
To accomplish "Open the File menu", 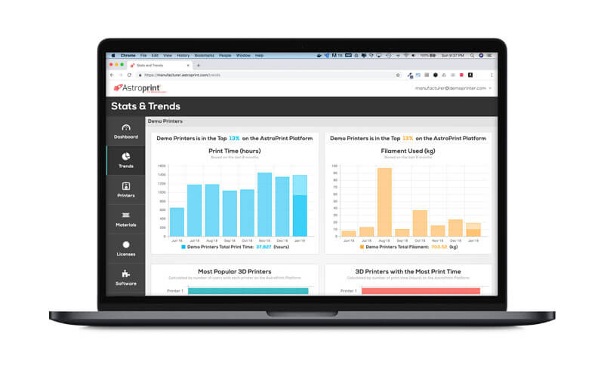I will [143, 55].
